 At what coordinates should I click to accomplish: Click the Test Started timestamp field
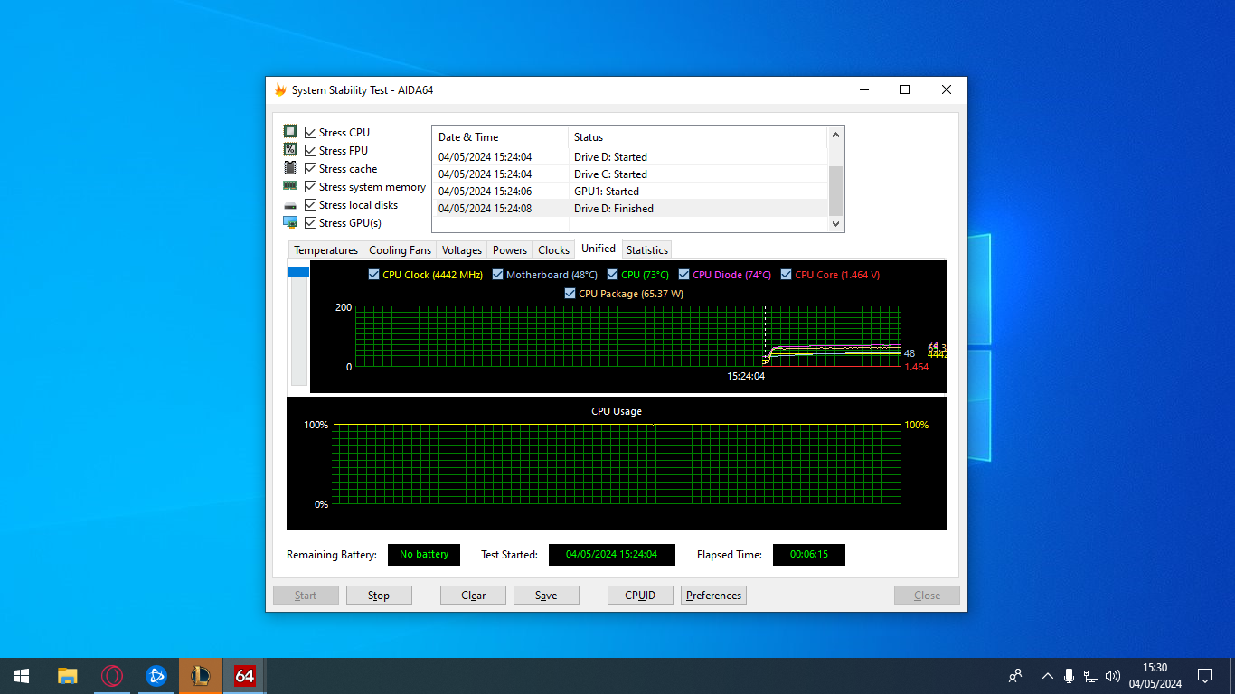612,555
